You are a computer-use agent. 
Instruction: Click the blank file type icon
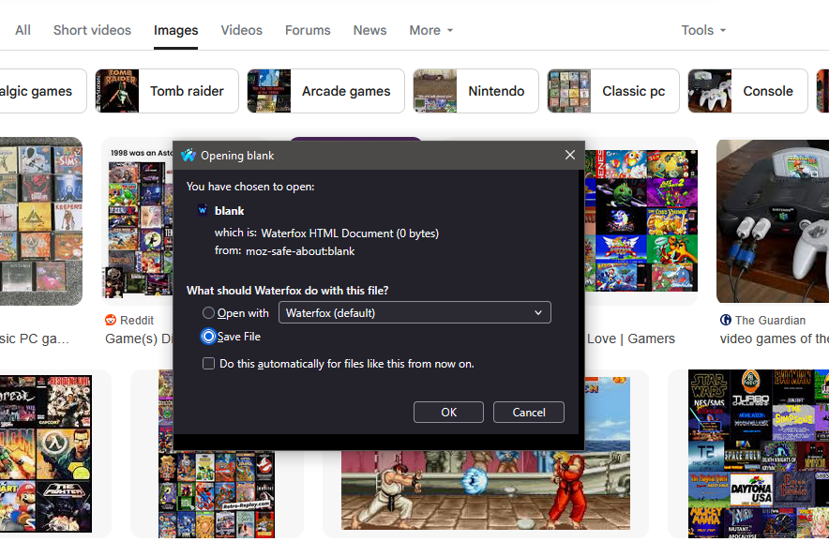203,210
